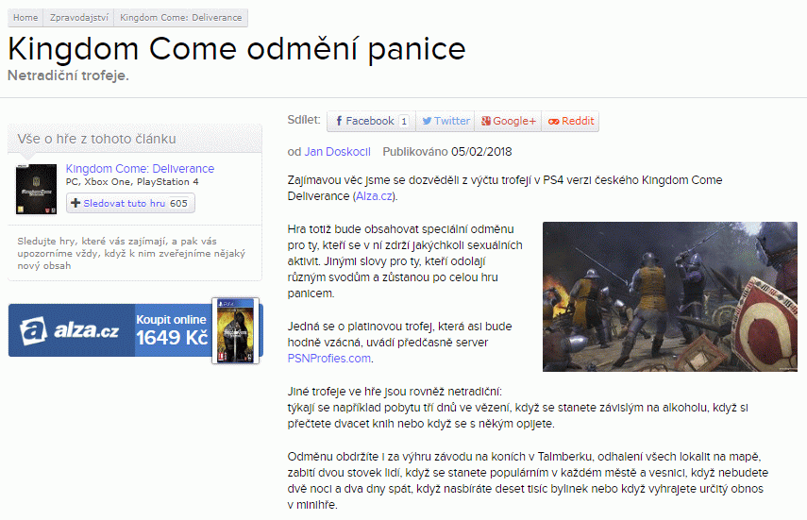
Task: Share article on Facebook
Action: point(371,121)
